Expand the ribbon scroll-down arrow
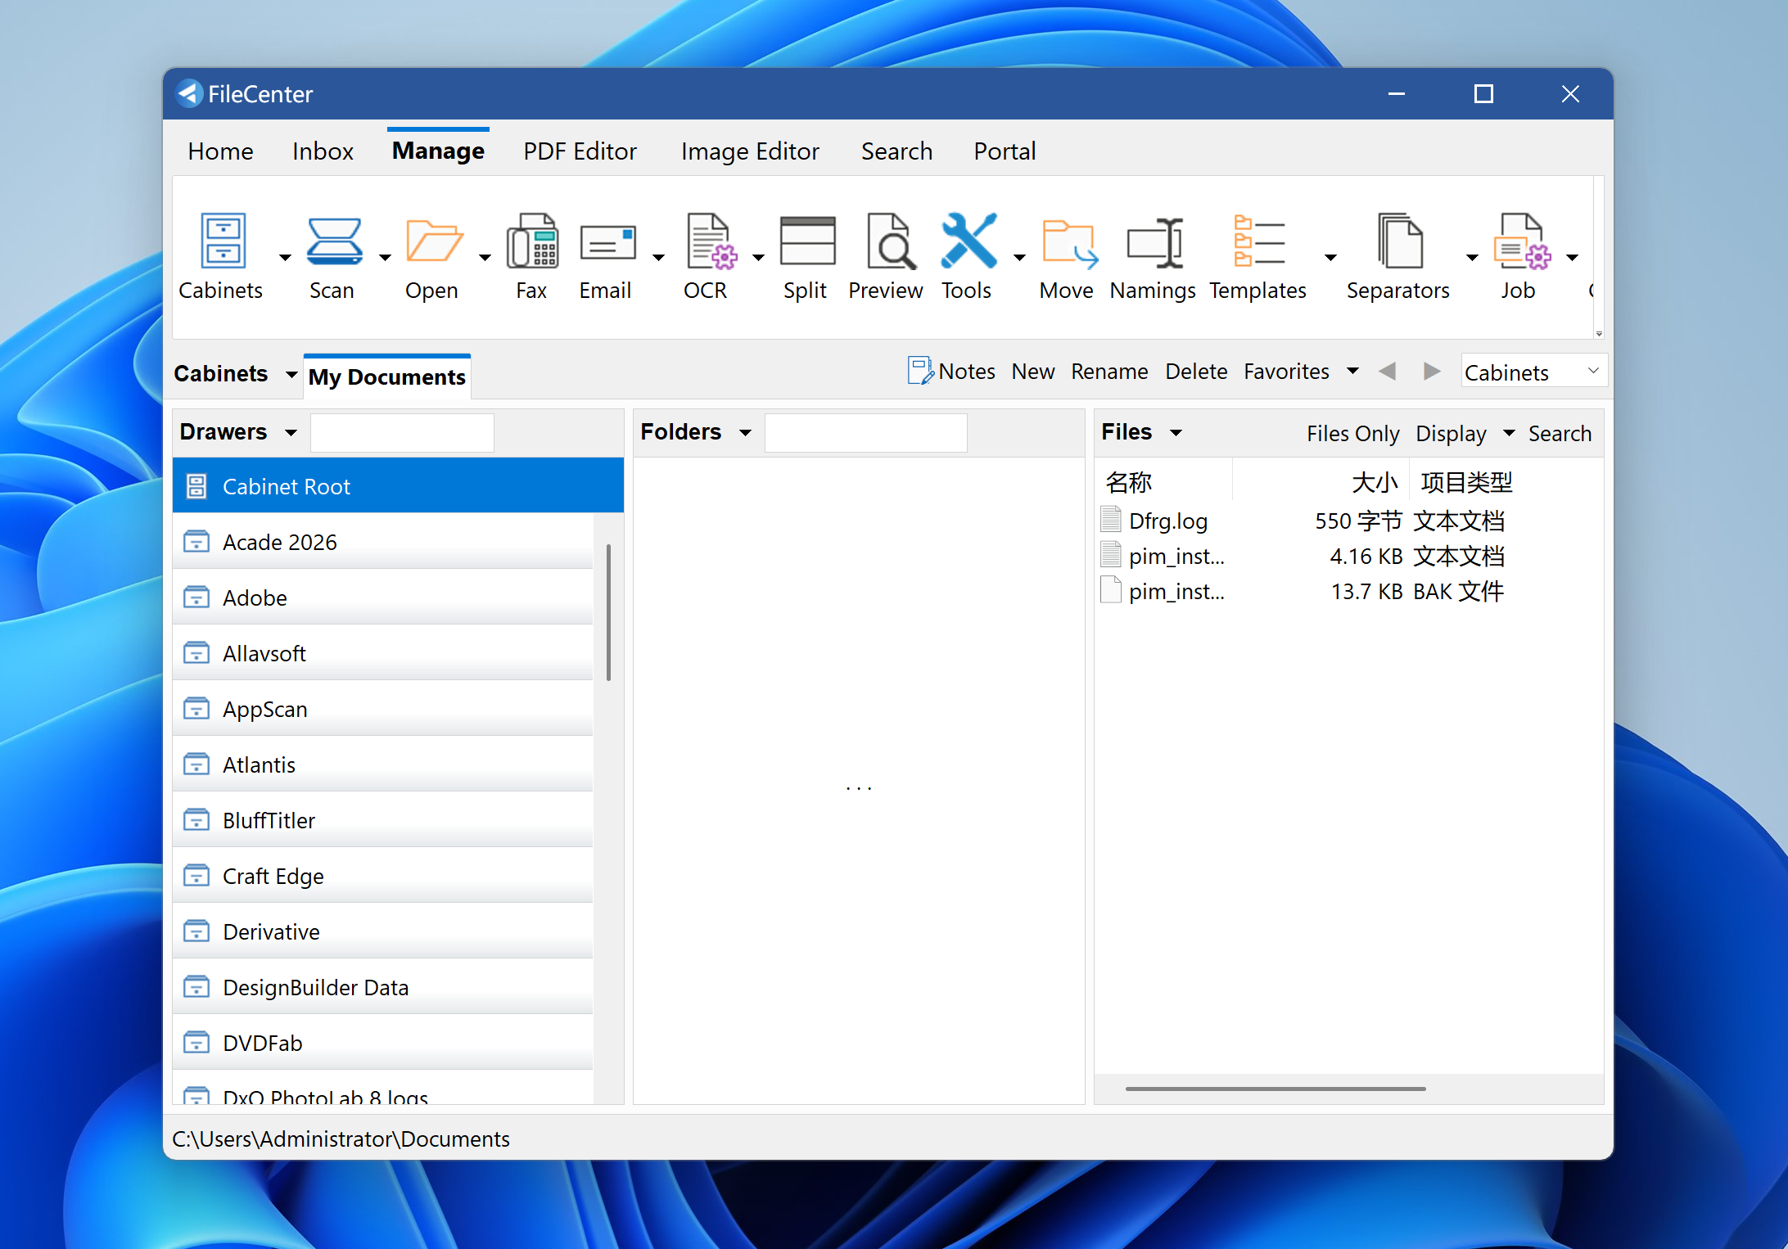 pyautogui.click(x=1599, y=333)
